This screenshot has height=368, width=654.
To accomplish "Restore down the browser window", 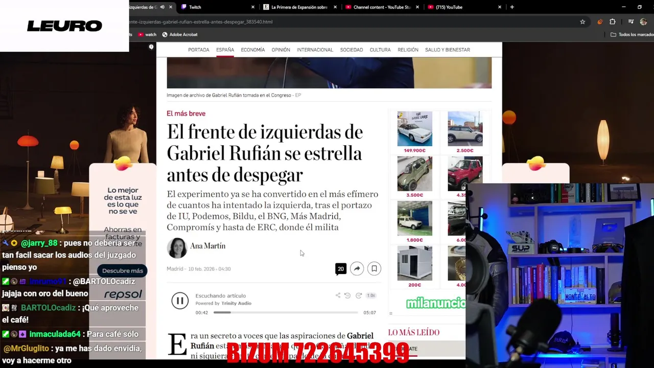I will point(639,7).
